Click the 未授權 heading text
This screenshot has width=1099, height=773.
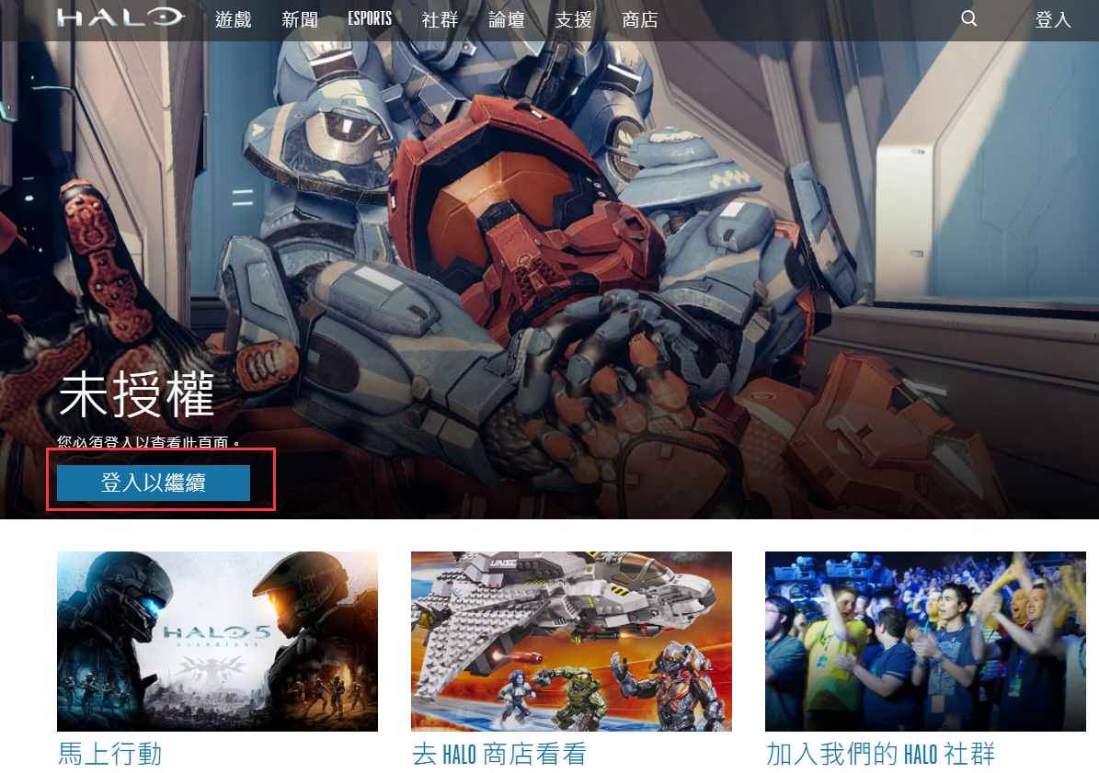click(136, 395)
